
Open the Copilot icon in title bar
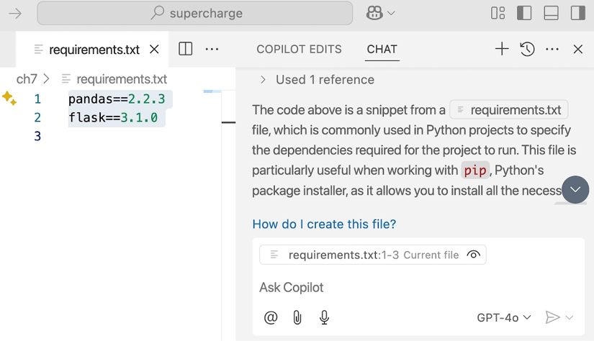[x=374, y=13]
